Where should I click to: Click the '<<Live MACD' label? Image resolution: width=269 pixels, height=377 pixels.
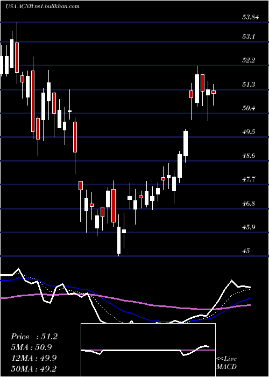coord(226,362)
